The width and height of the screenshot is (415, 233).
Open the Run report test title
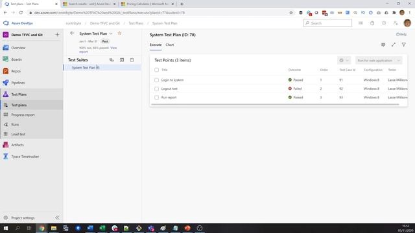169,98
